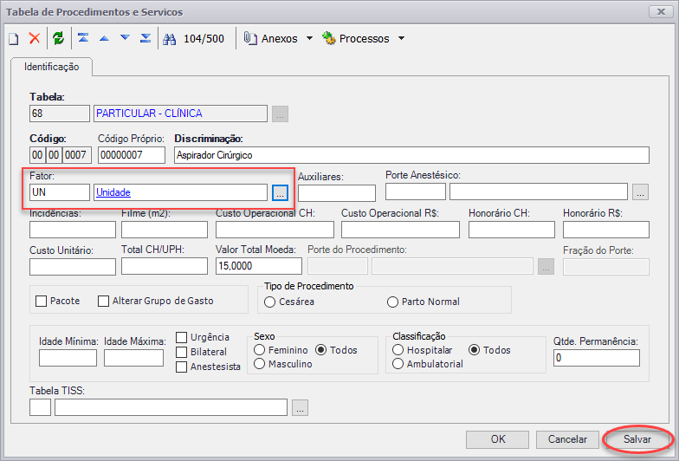Click the Honorário CH field
Viewport: 679px width, 461px height.
pyautogui.click(x=512, y=230)
